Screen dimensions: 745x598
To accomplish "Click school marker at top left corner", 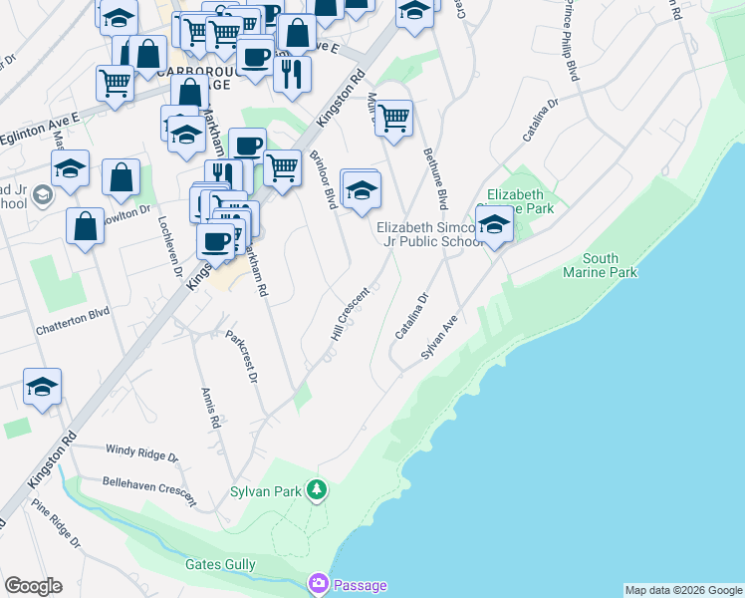I will point(120,20).
